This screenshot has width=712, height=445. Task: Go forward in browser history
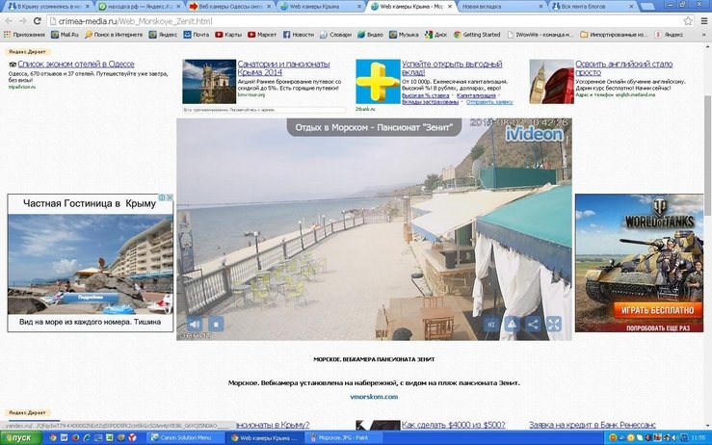click(x=23, y=21)
